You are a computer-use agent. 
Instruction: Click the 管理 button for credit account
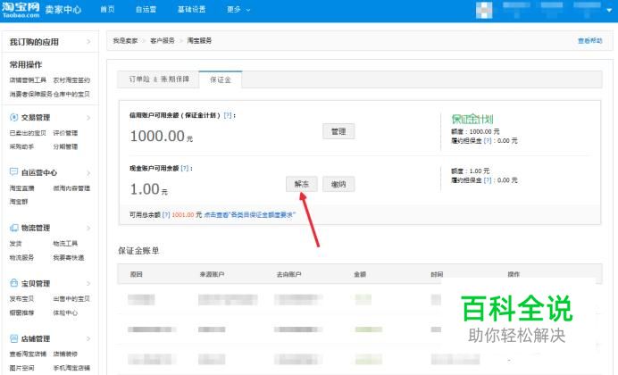coord(338,131)
